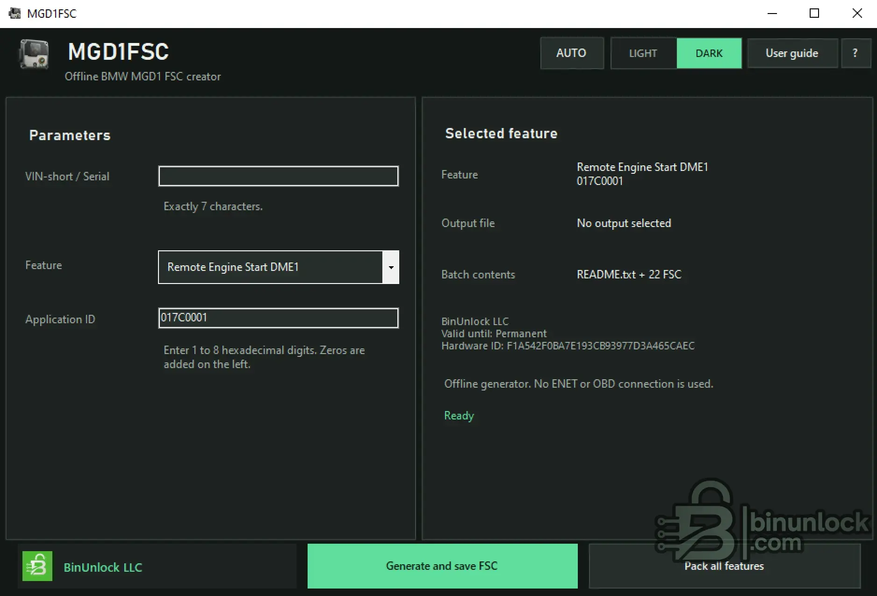Select the DARK theme option
877x596 pixels.
(709, 53)
